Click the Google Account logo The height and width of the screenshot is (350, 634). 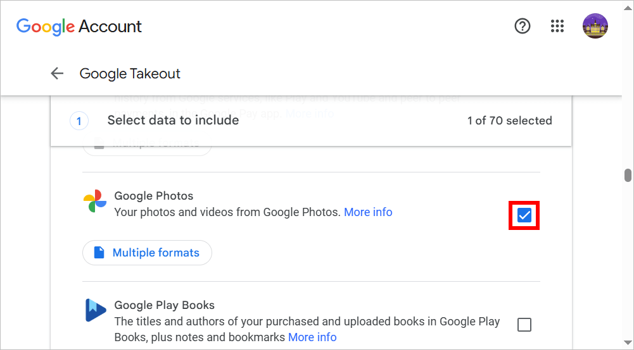(79, 27)
